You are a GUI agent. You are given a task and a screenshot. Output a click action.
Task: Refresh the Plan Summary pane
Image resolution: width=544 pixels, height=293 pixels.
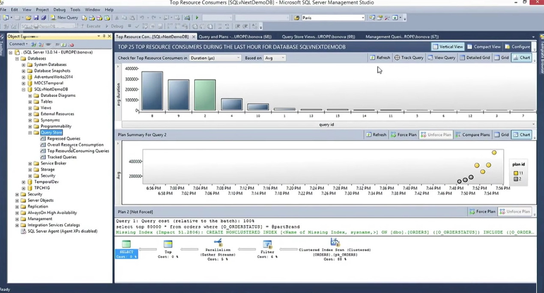376,135
